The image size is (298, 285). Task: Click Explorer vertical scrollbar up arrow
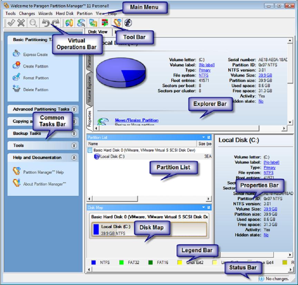290,40
